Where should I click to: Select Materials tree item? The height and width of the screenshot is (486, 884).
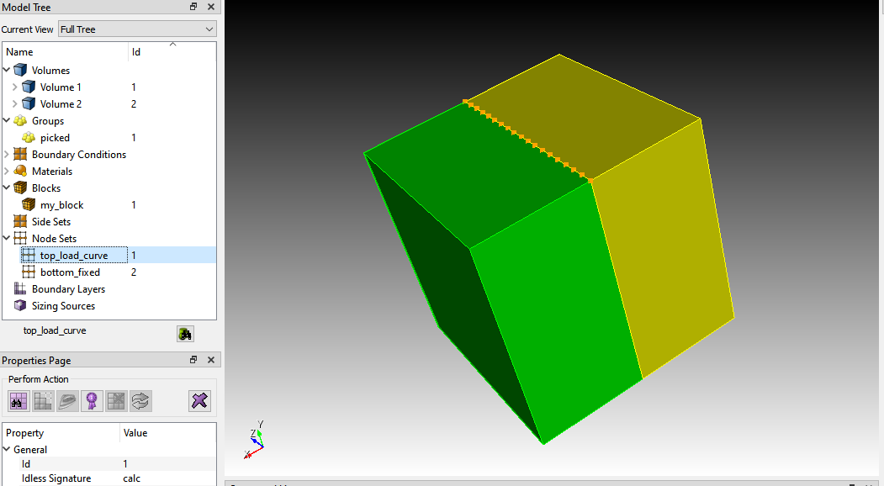pyautogui.click(x=52, y=172)
